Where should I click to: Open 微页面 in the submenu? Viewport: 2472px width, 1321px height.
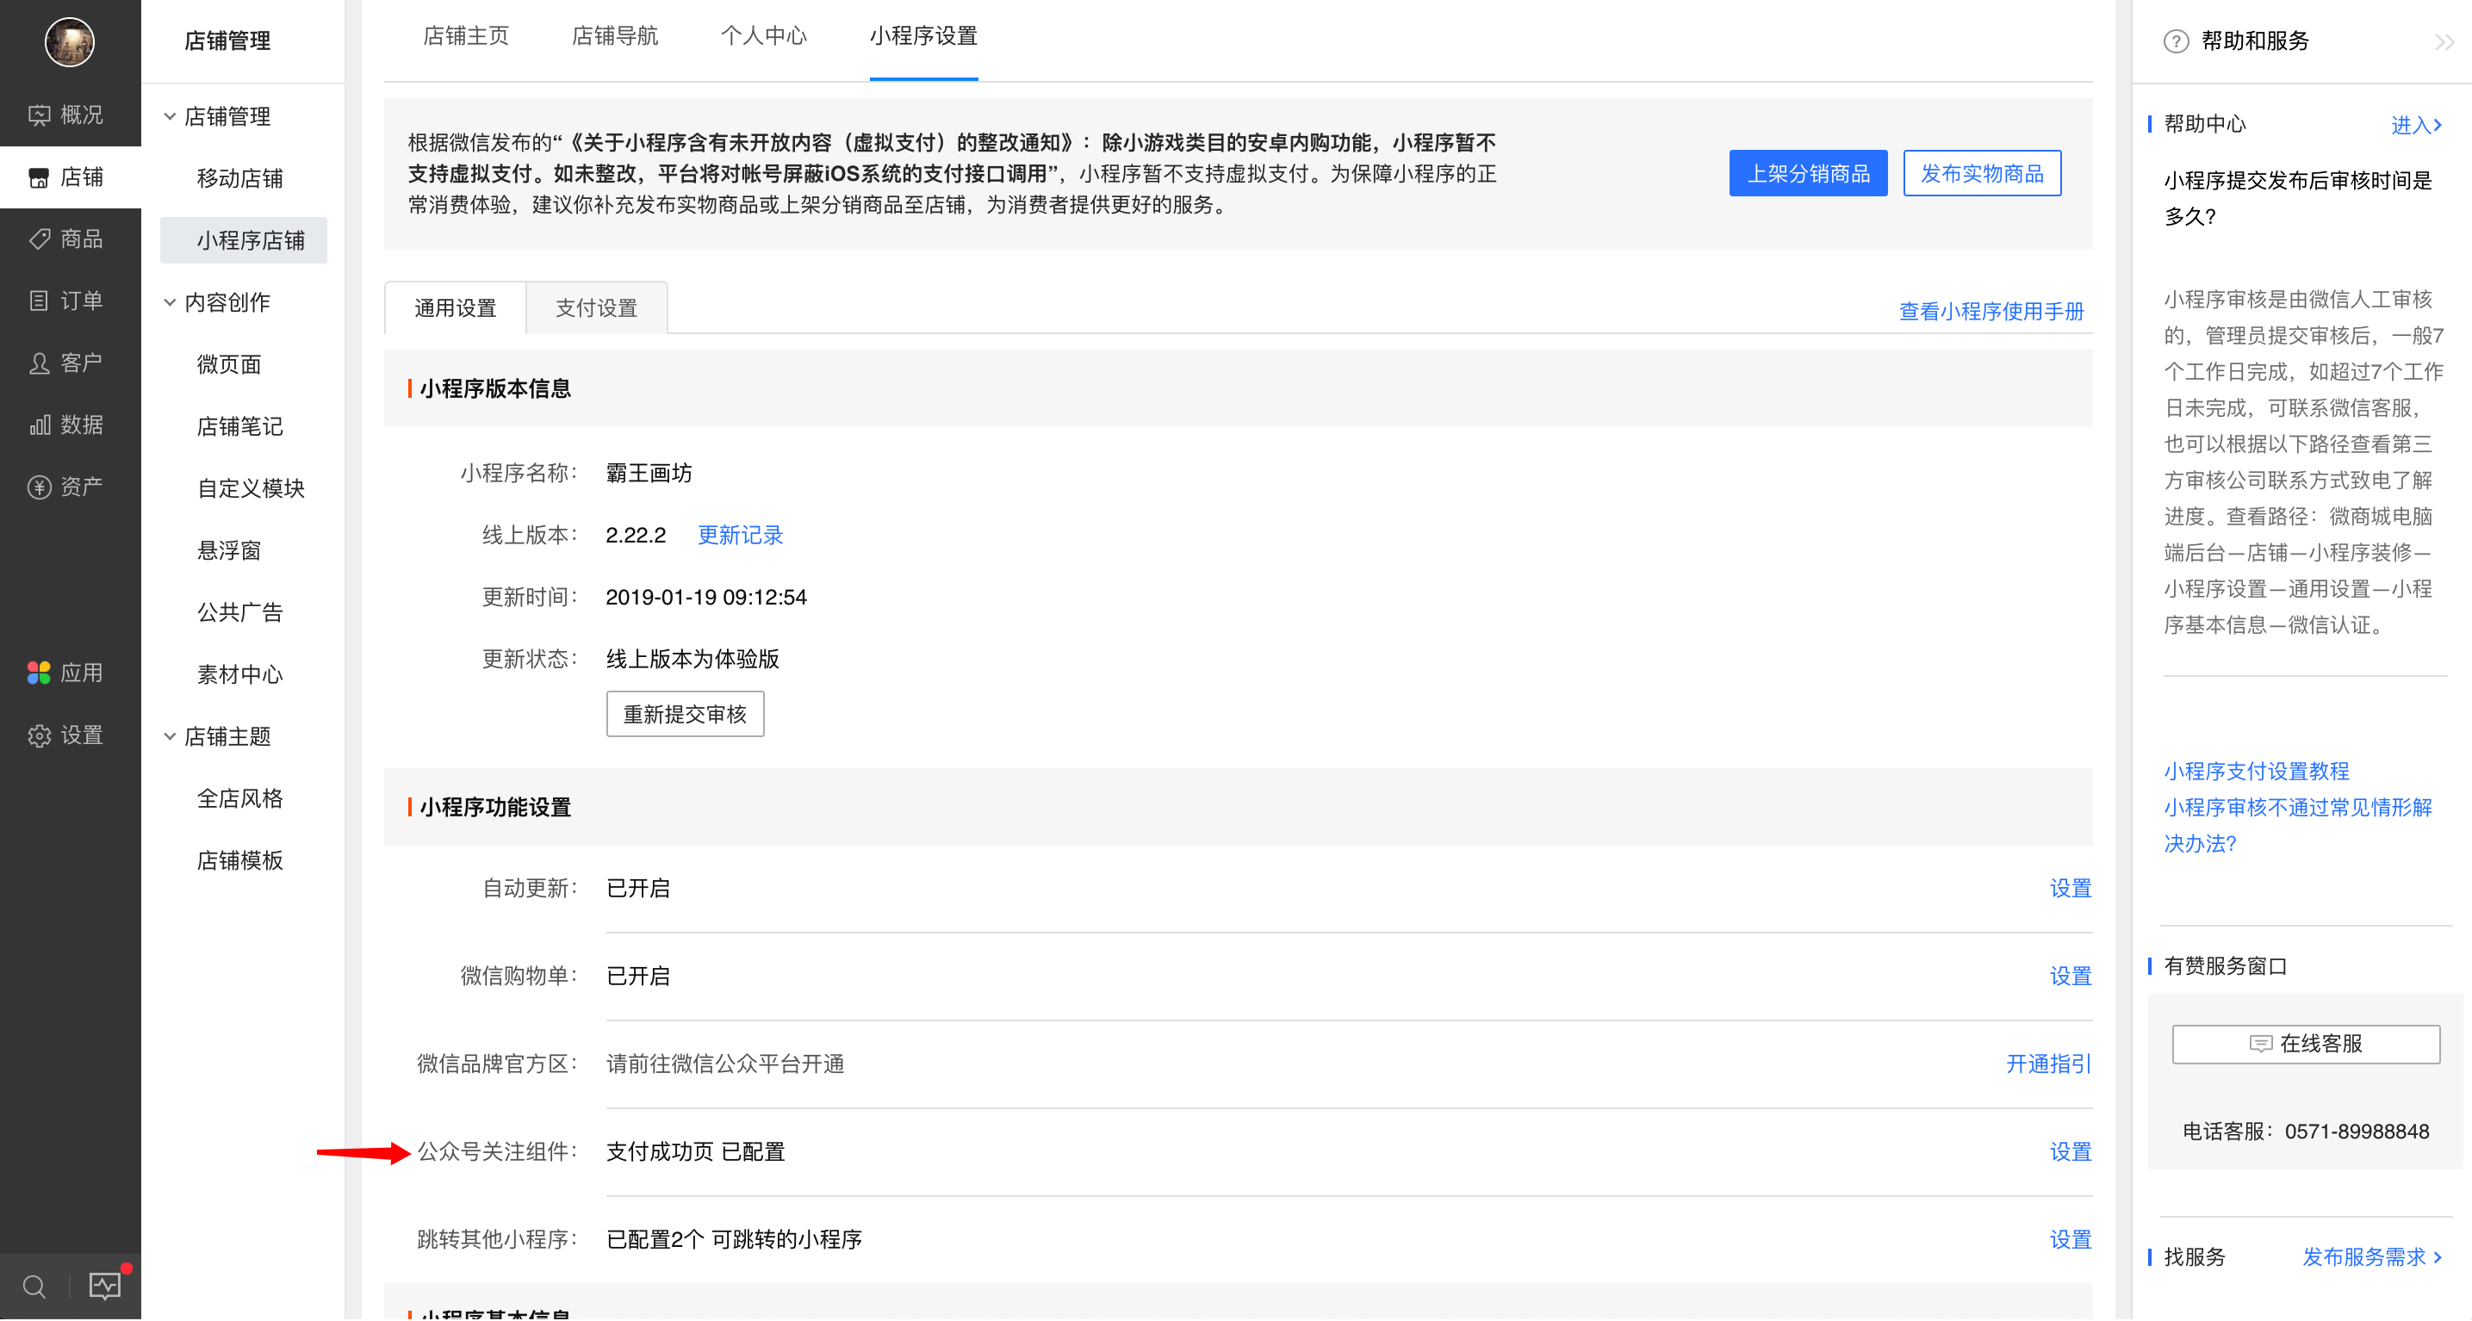pyautogui.click(x=229, y=364)
